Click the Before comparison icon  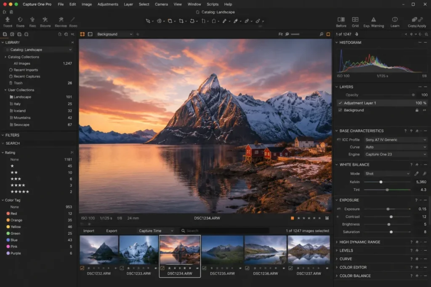click(x=341, y=19)
